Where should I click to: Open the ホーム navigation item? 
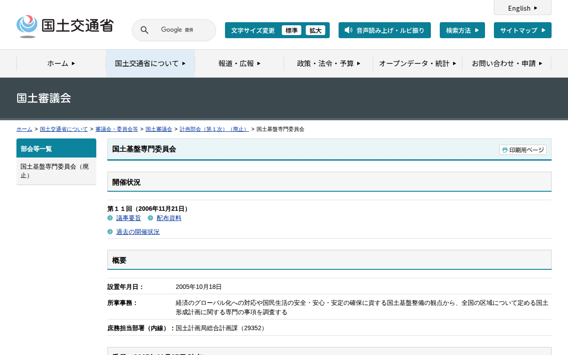coord(61,63)
